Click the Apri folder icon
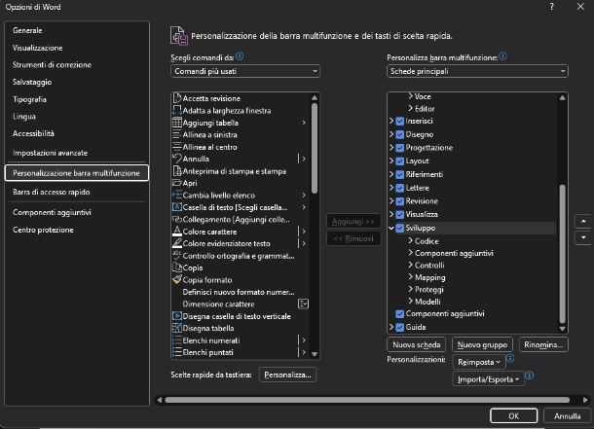594x429 pixels. pyautogui.click(x=177, y=183)
